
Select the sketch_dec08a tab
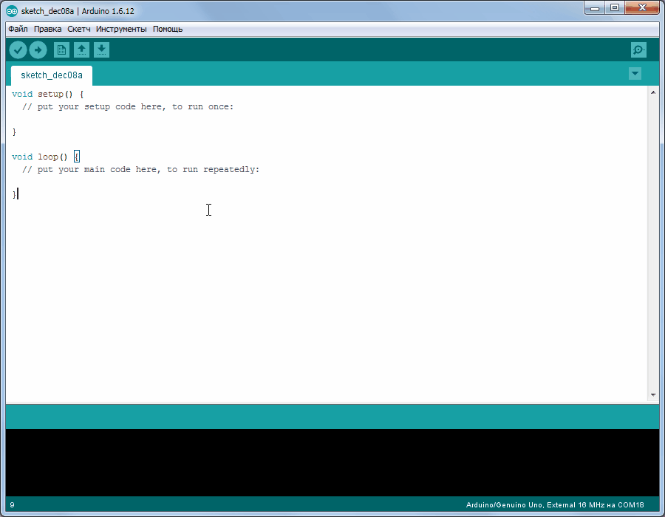click(x=52, y=75)
